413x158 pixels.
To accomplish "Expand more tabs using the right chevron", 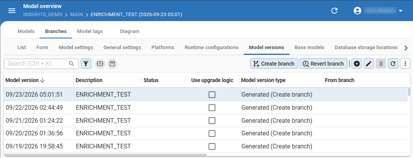I will [x=406, y=48].
